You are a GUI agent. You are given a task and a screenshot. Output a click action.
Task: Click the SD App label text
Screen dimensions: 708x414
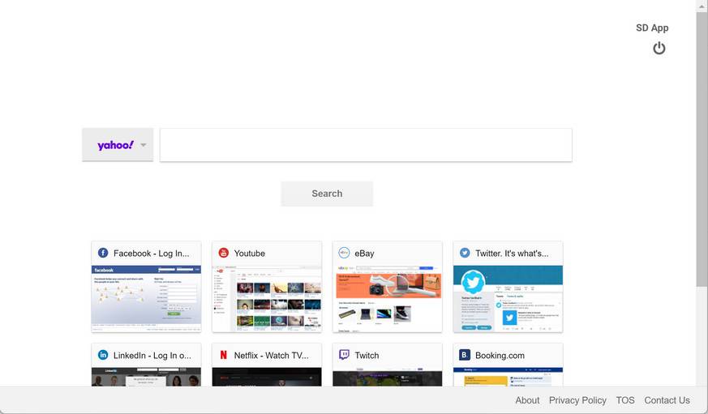tap(652, 28)
